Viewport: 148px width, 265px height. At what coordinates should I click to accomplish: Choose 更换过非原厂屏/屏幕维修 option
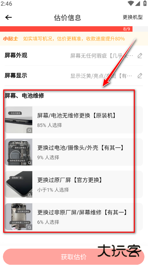[74, 217]
